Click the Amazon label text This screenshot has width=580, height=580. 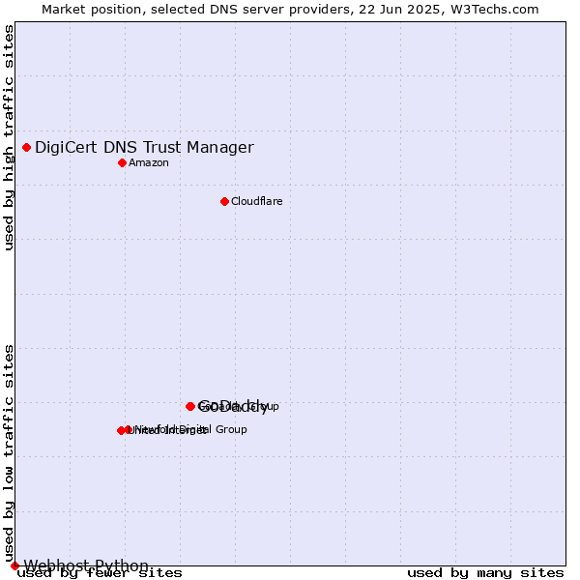[149, 163]
